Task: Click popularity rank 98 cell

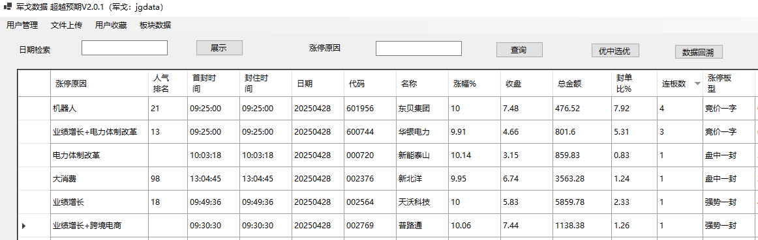Action: click(x=168, y=179)
